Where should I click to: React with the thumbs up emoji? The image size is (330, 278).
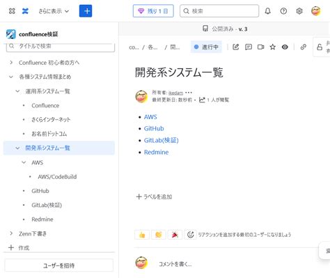142,235
